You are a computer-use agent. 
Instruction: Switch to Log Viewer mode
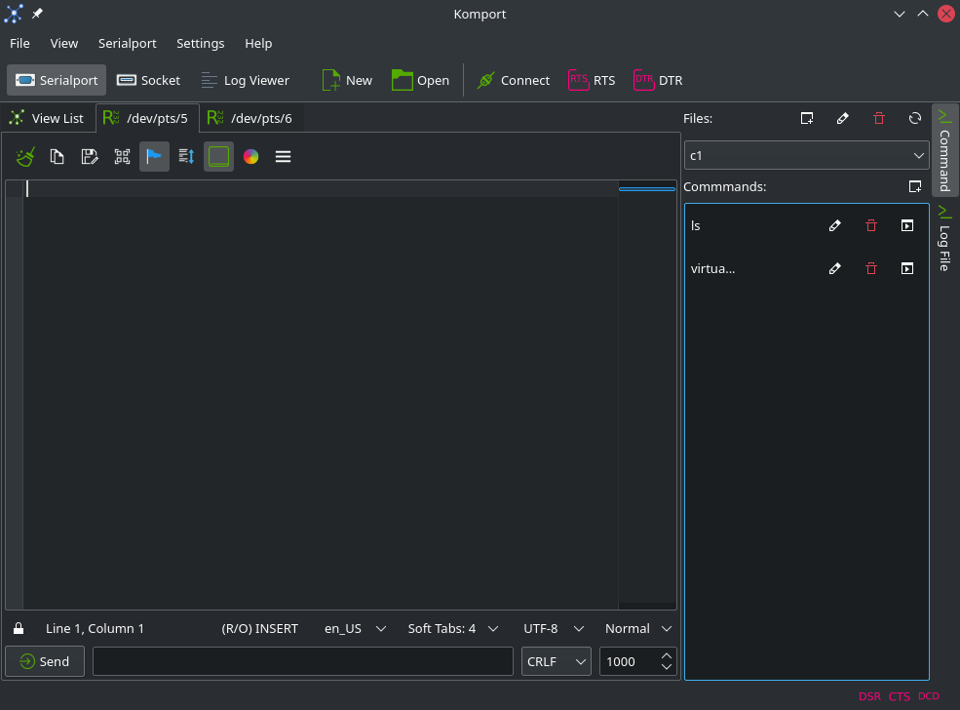coord(245,80)
